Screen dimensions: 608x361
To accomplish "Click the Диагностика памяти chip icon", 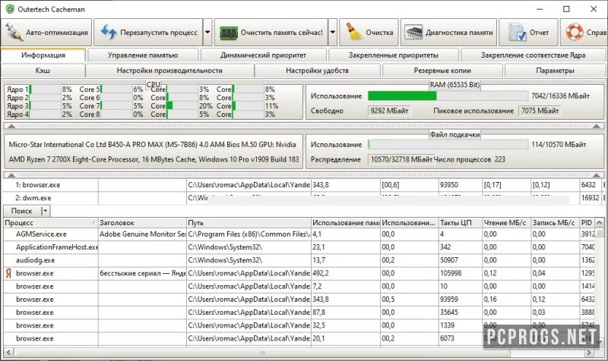I will (413, 33).
